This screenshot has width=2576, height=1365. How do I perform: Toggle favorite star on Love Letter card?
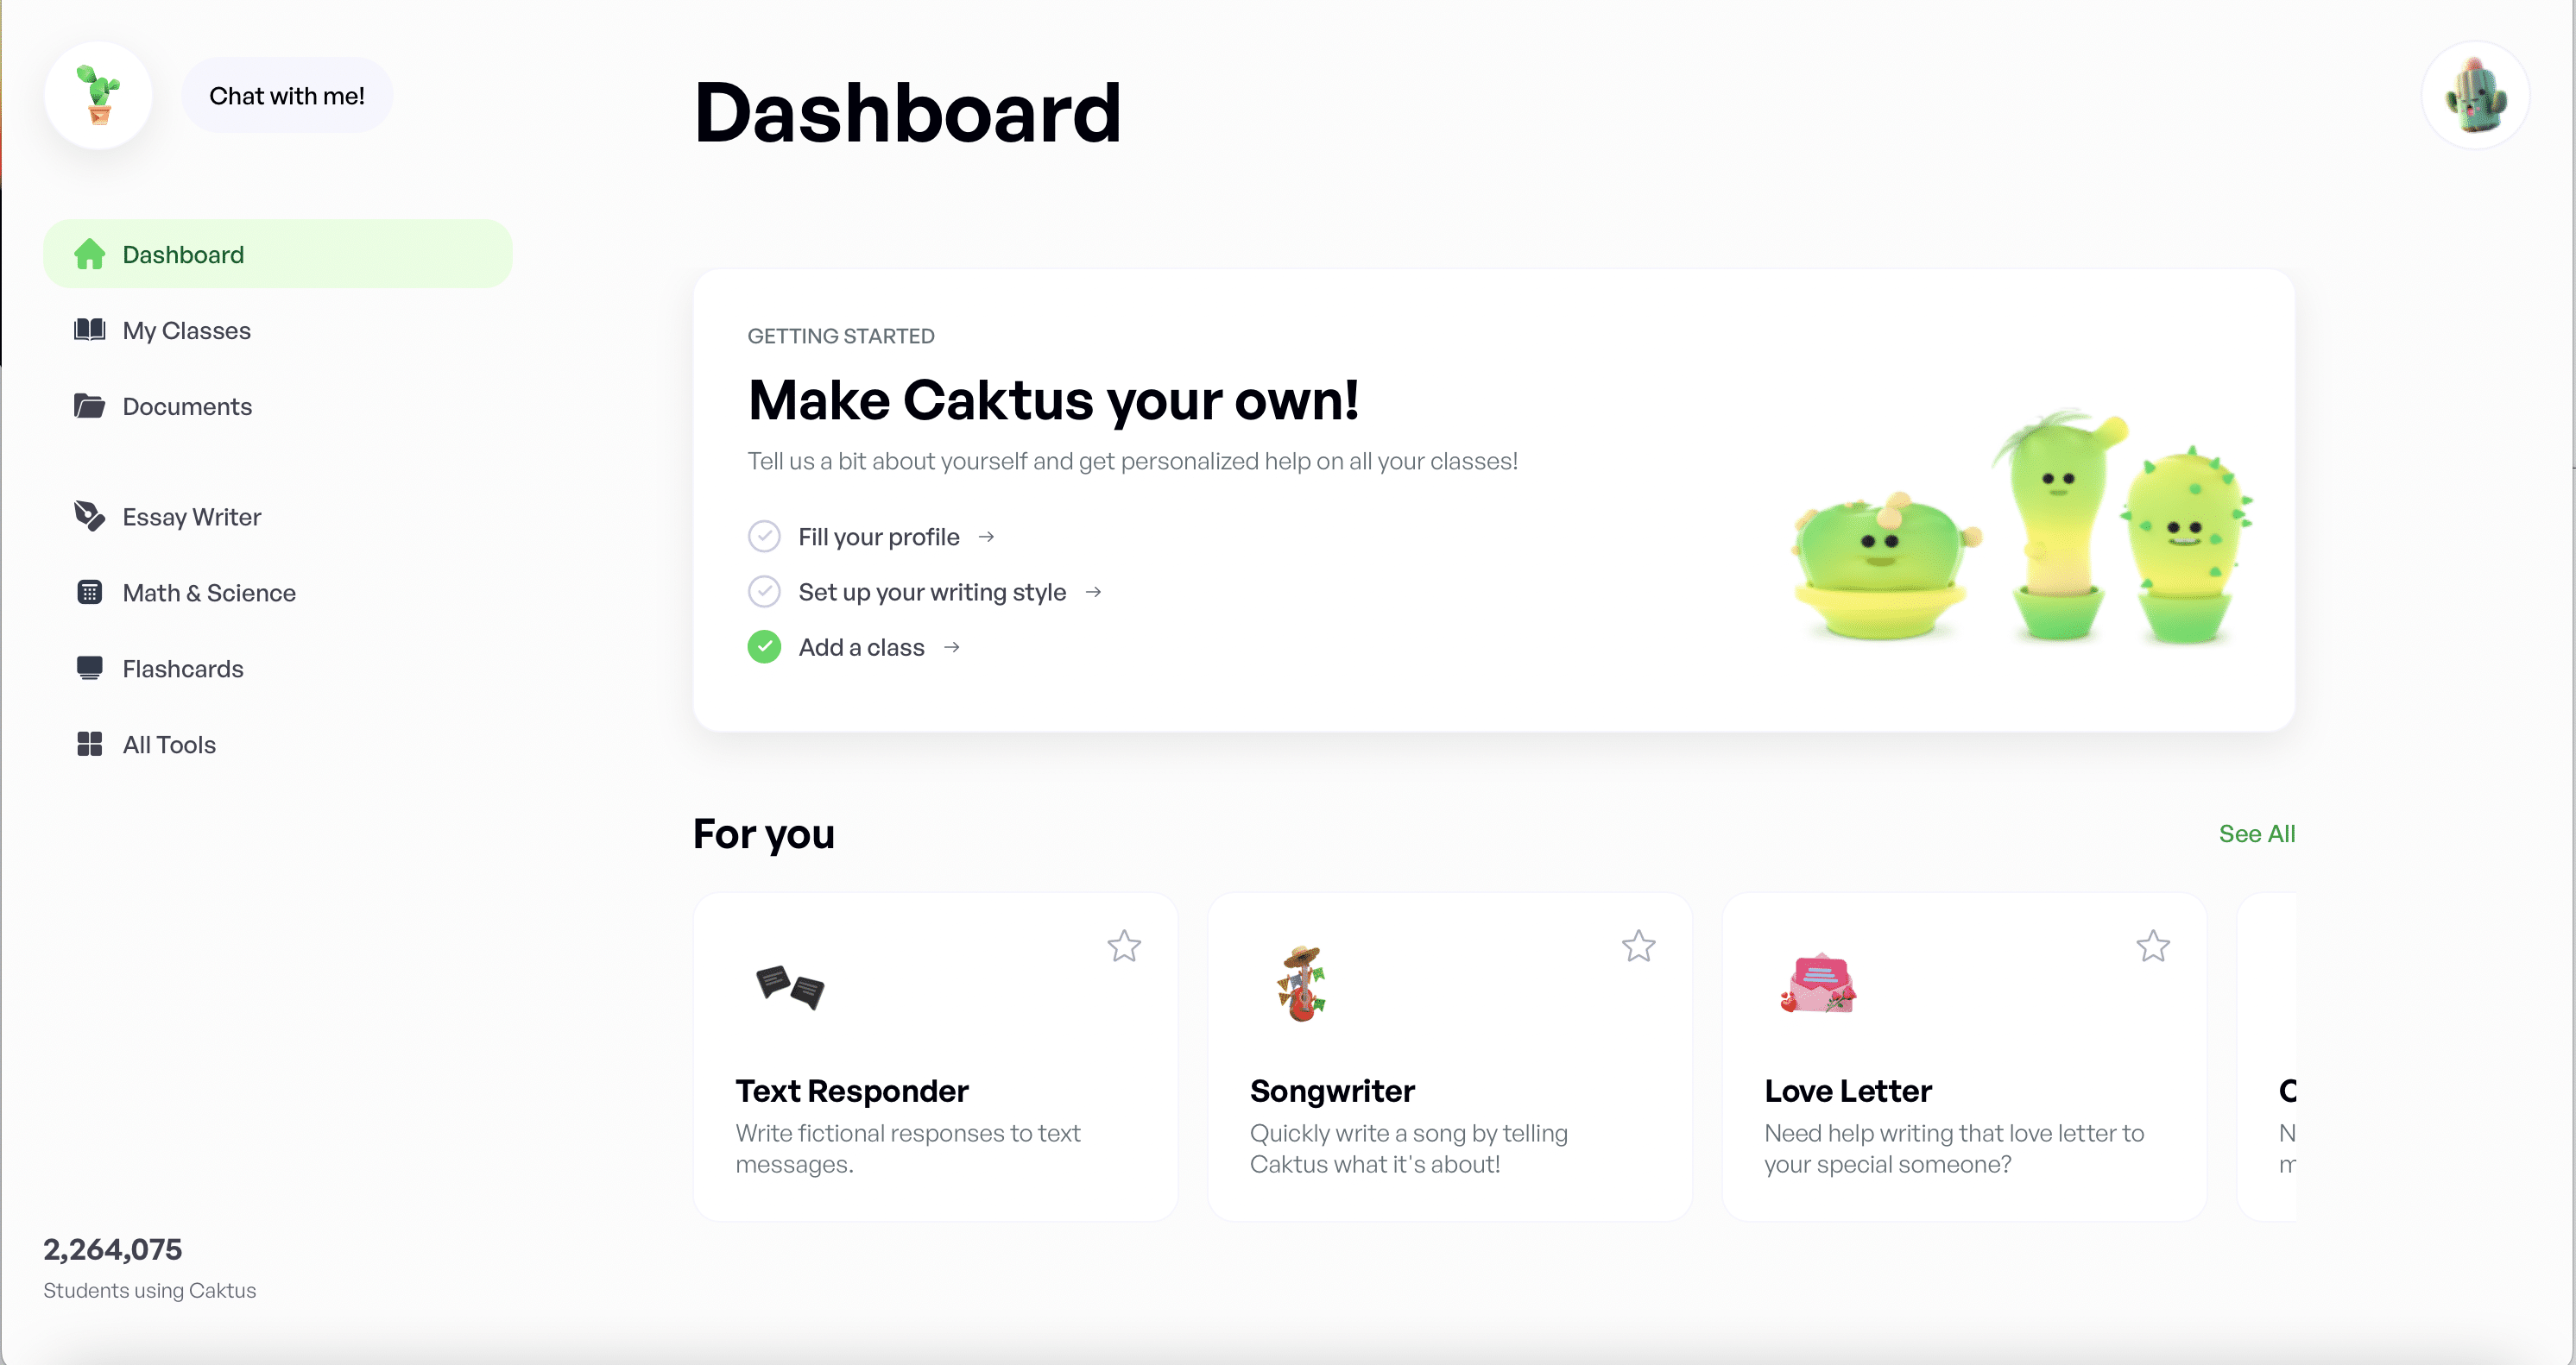coord(2152,945)
